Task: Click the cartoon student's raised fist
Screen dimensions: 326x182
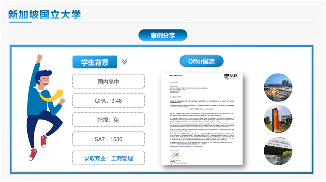Action: (x=39, y=58)
